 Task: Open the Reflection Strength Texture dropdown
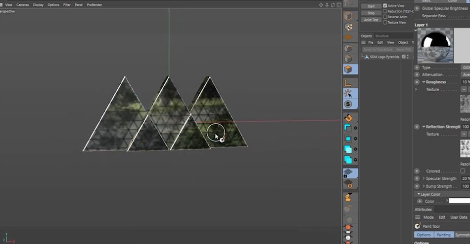464,134
